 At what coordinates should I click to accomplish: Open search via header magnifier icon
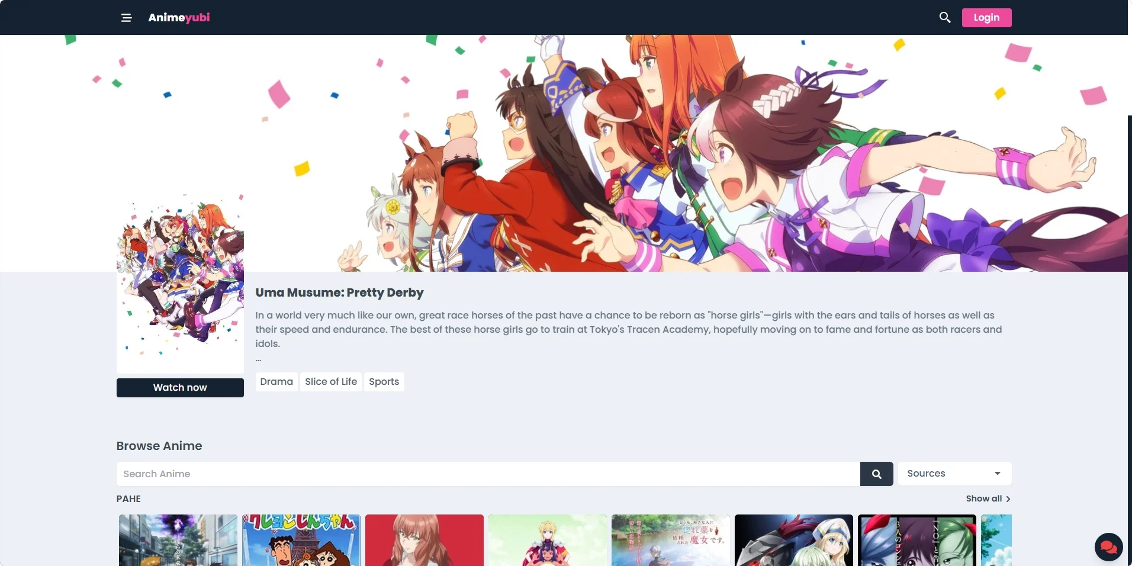945,18
